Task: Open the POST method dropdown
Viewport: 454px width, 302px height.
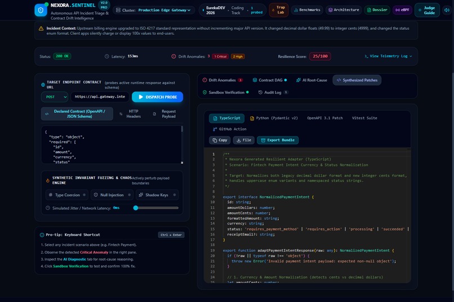Action: [x=55, y=97]
